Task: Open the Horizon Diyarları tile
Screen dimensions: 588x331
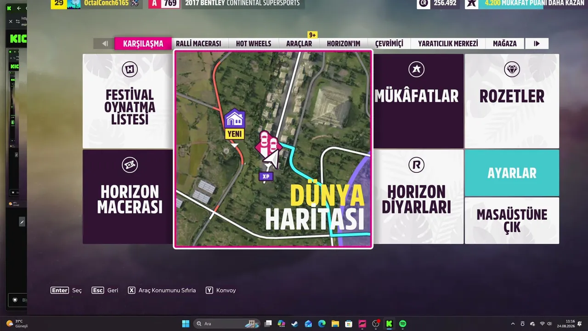Action: (418, 197)
